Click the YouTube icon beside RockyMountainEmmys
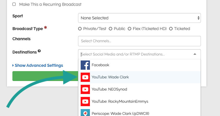This screenshot has width=220, height=116. tap(85, 102)
